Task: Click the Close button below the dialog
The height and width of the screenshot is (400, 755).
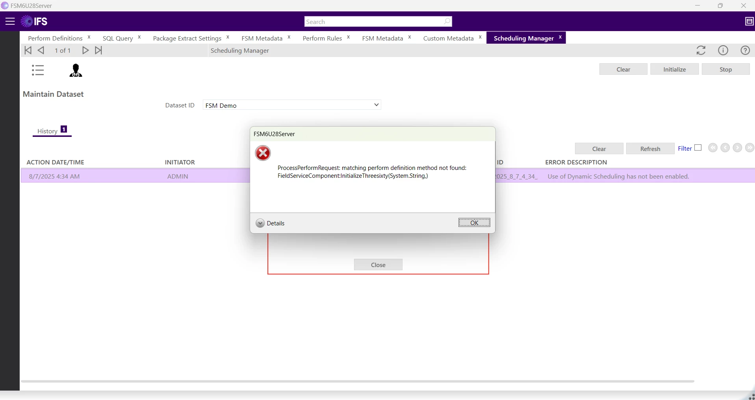Action: point(378,265)
